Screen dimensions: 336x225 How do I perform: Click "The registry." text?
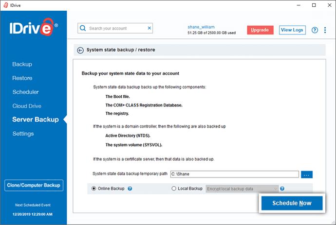point(117,114)
